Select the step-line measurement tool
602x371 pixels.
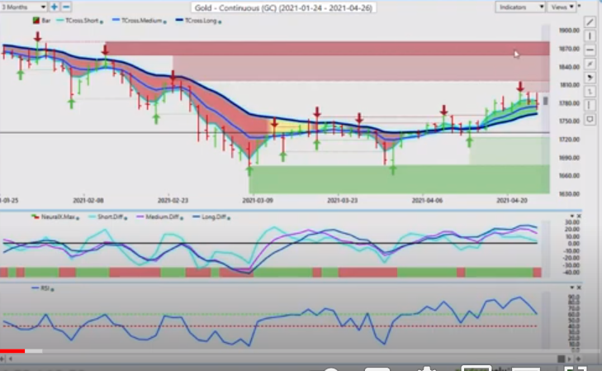(x=590, y=92)
